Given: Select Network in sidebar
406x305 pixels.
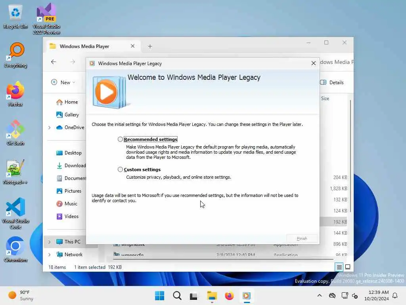Looking at the screenshot, I should coord(70,255).
